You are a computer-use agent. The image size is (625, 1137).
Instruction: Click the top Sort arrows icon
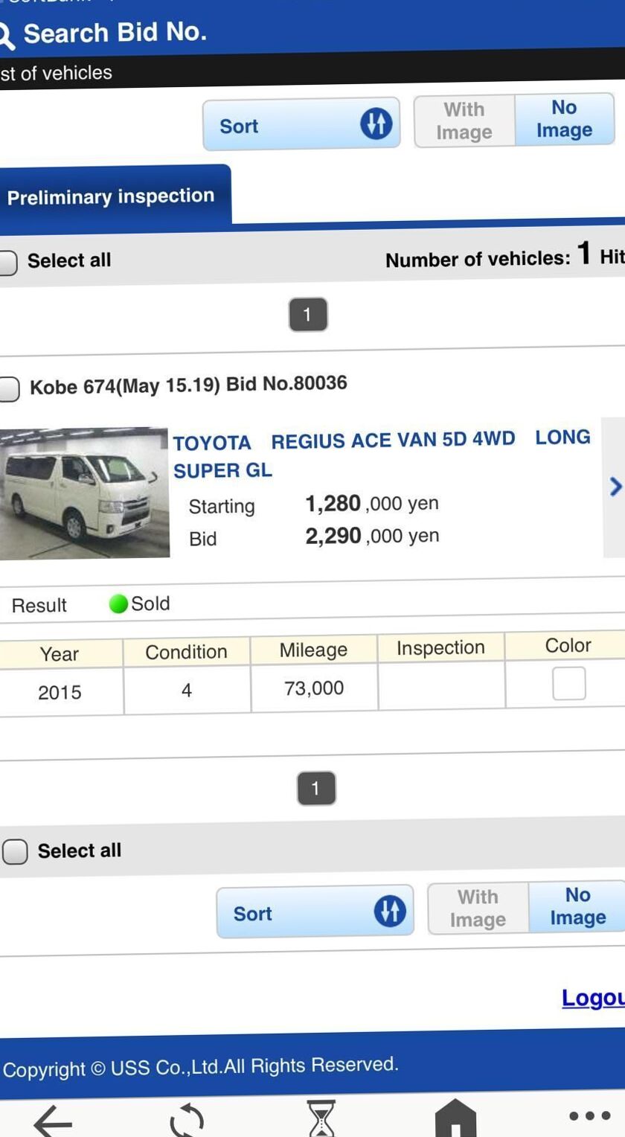tap(376, 124)
